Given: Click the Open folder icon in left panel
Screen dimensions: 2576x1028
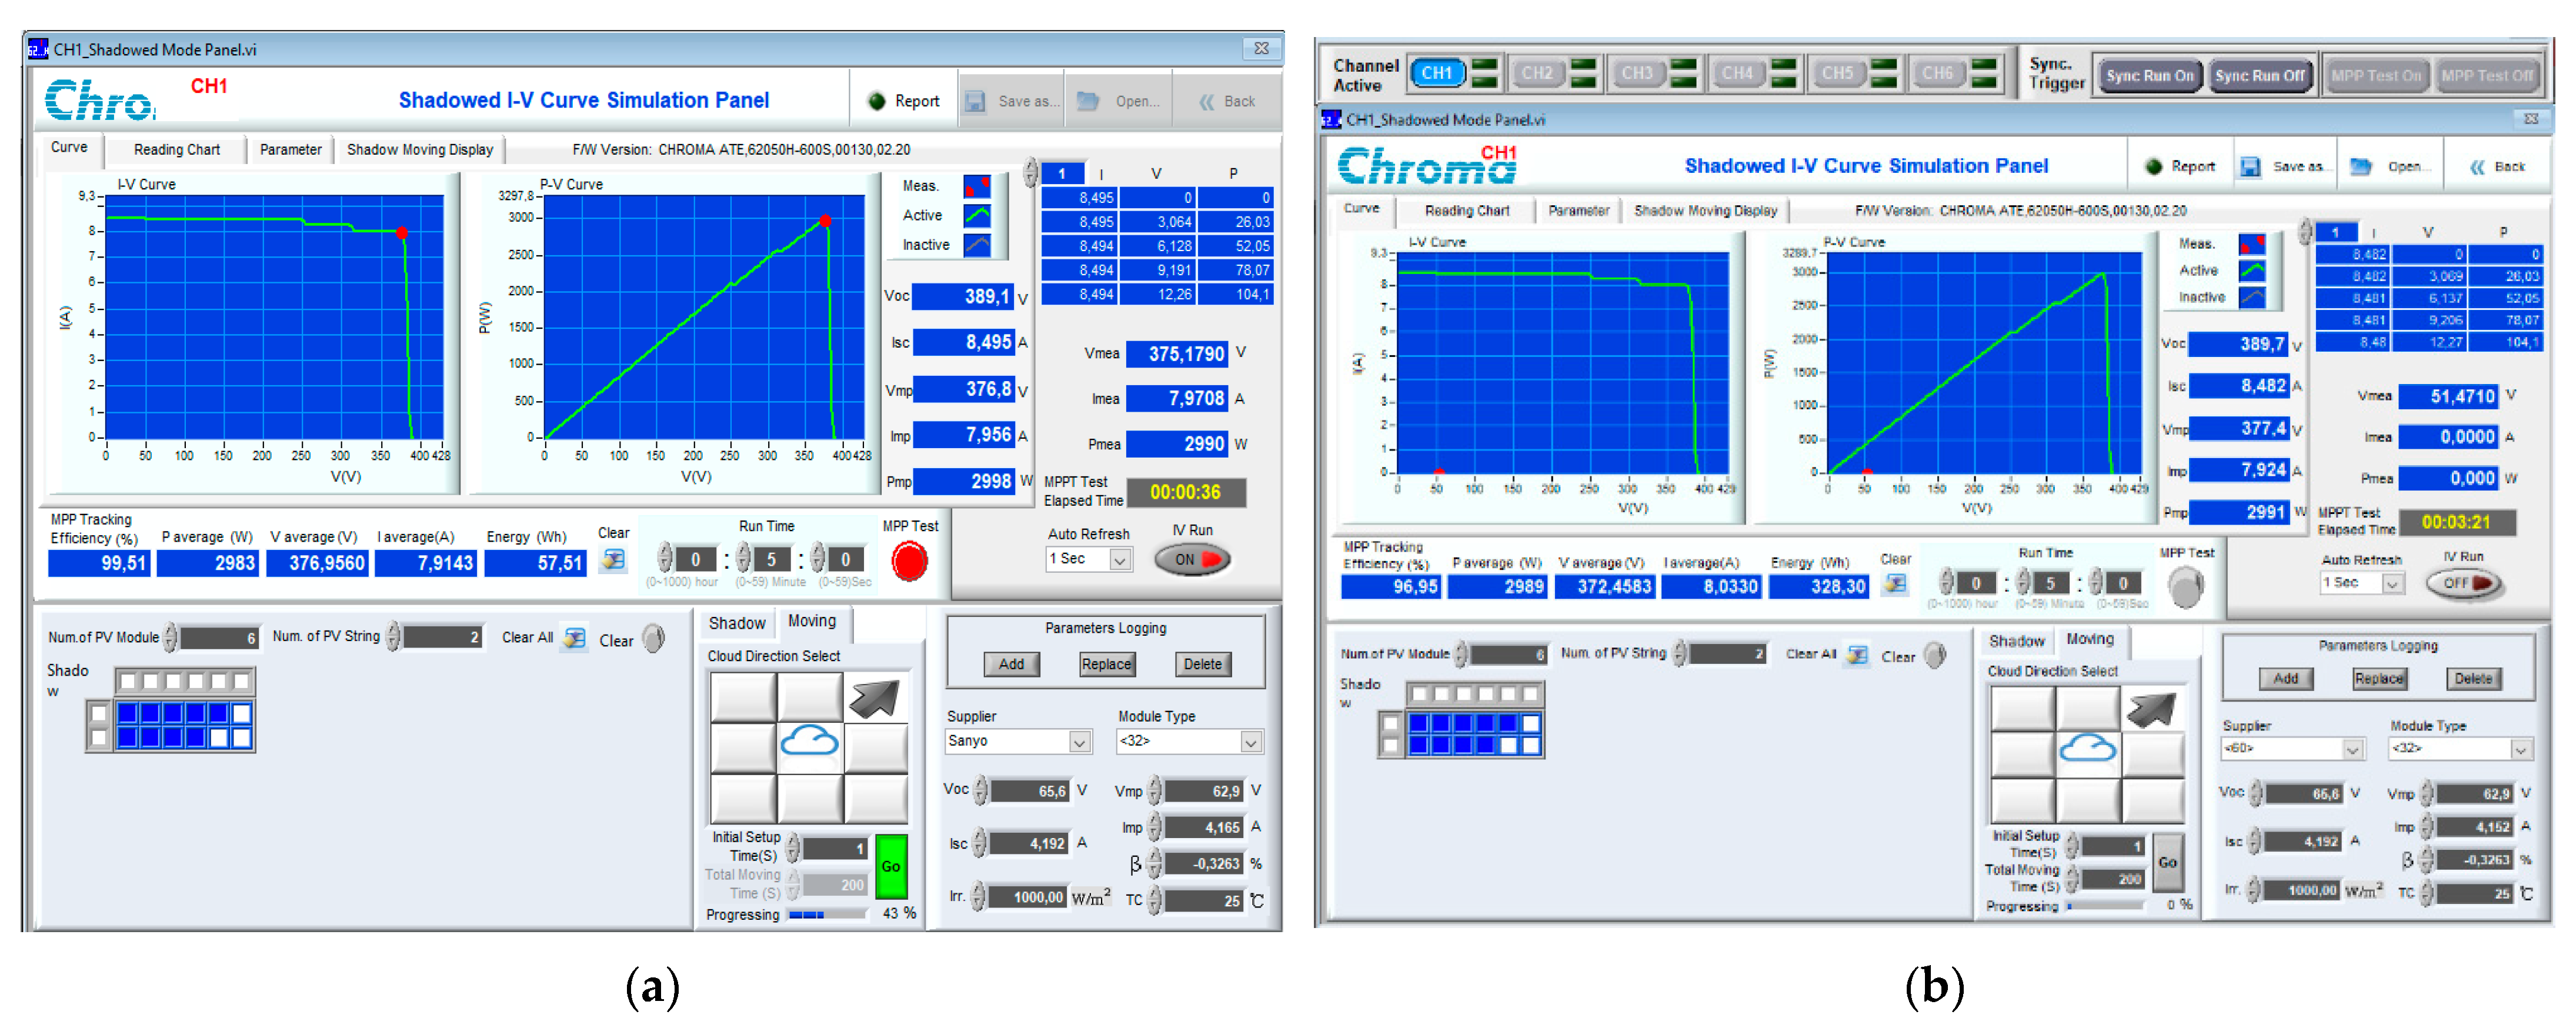Looking at the screenshot, I should coord(1088,101).
